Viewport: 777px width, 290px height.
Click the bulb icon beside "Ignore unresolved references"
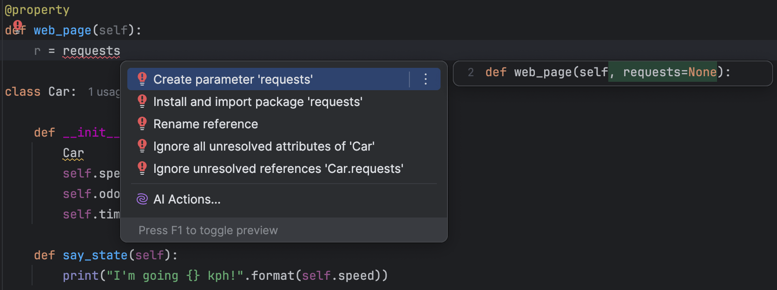[x=142, y=168]
